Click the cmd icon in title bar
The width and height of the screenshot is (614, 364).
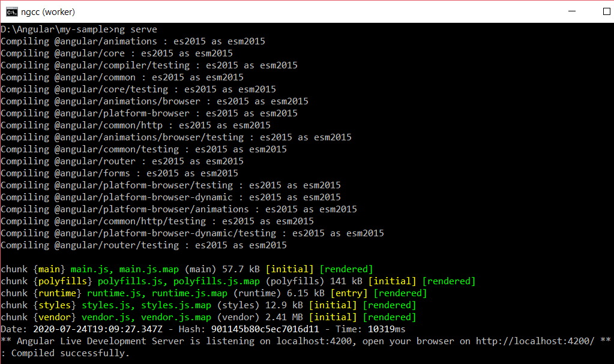tap(12, 12)
